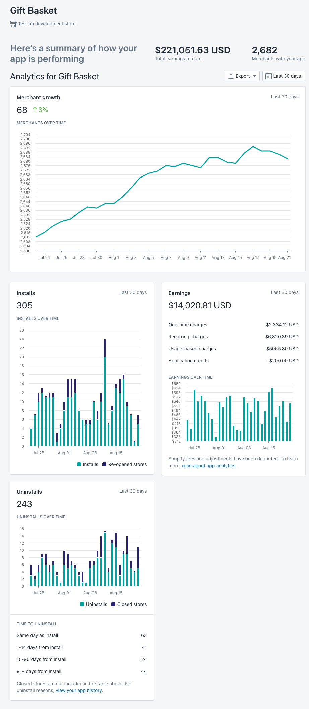Click the tallest bar in Installs chart
Viewport: 309px width, 709px height.
pos(105,393)
